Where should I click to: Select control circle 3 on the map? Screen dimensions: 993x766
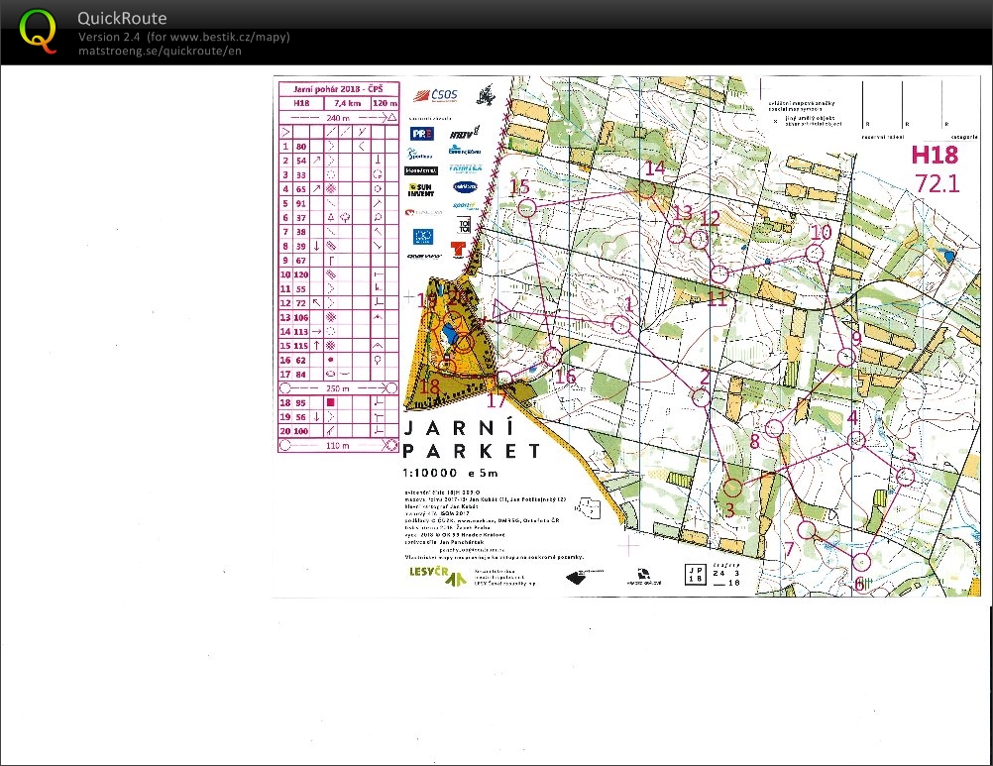pyautogui.click(x=732, y=488)
